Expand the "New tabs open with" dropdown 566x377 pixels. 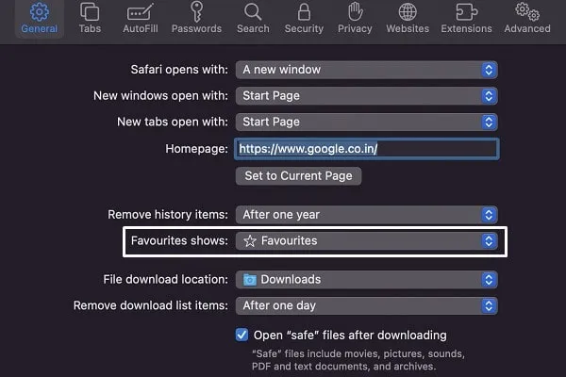tap(366, 123)
